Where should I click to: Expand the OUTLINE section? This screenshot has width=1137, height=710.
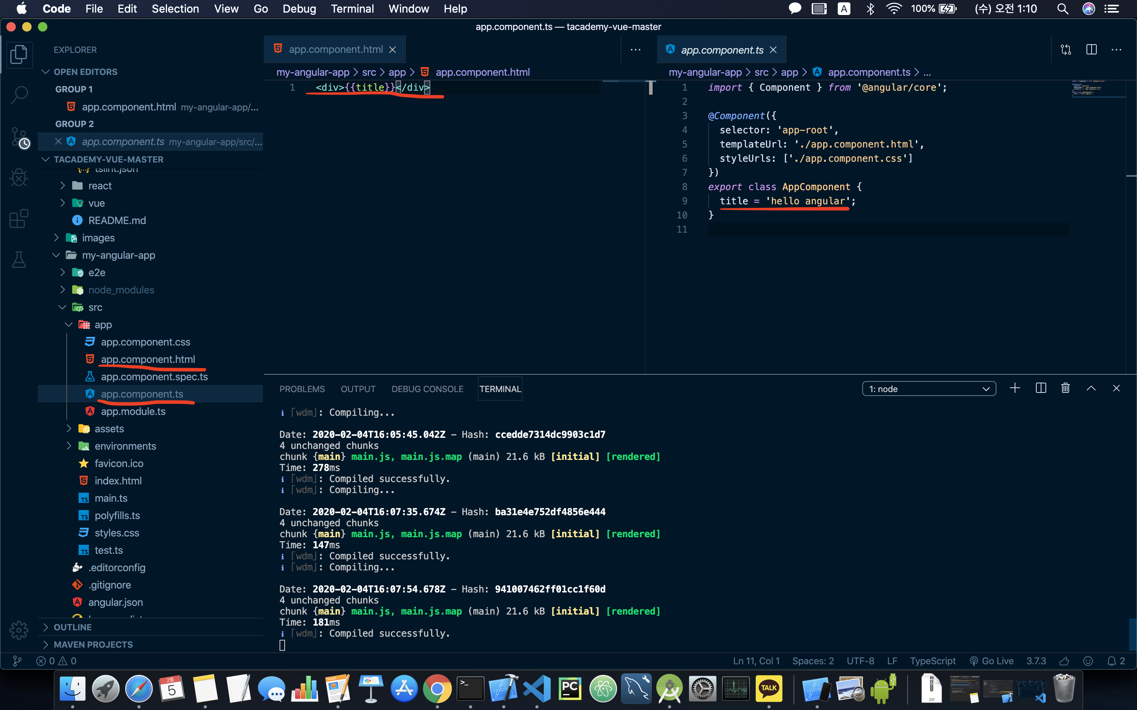72,627
